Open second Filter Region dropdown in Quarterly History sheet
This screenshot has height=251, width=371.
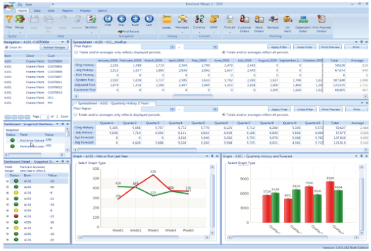pos(215,109)
